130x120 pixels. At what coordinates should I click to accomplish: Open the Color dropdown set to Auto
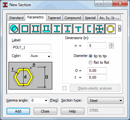(41, 56)
